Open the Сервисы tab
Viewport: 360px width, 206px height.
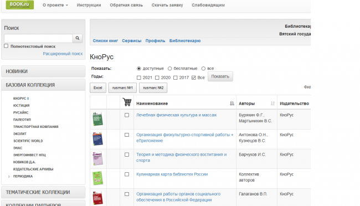[132, 40]
